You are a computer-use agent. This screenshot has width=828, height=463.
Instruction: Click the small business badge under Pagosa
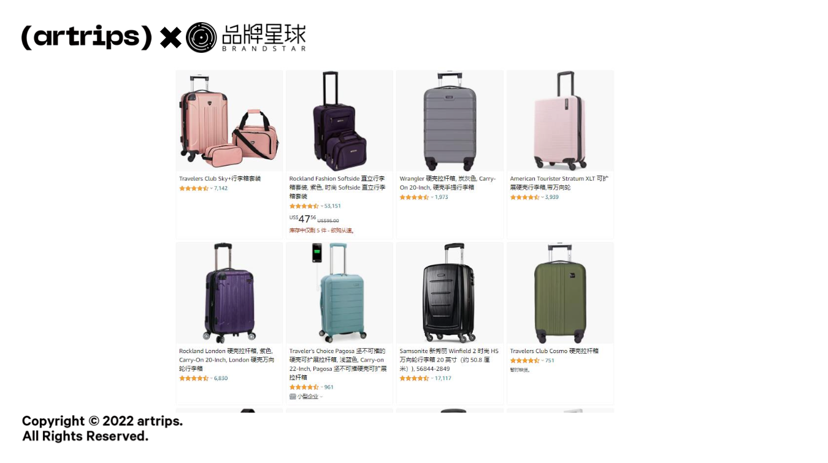coord(305,397)
